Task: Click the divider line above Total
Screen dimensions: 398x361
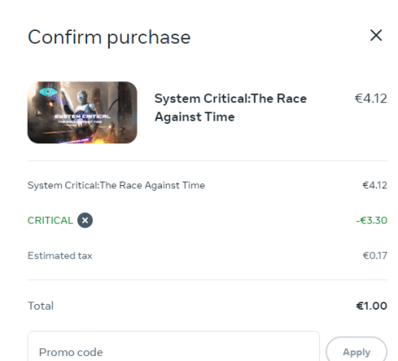Action: 207,279
